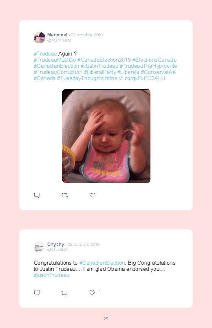212x328 pixels.
Task: Click the Manmeet display name
Action: [57, 35]
